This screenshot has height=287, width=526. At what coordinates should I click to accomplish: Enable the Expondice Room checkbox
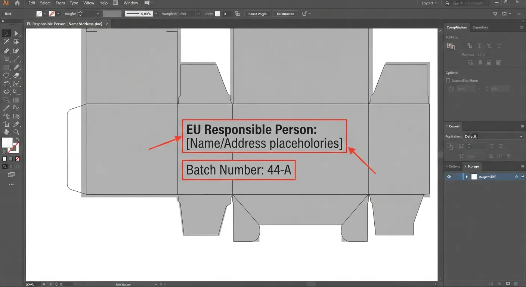click(448, 80)
